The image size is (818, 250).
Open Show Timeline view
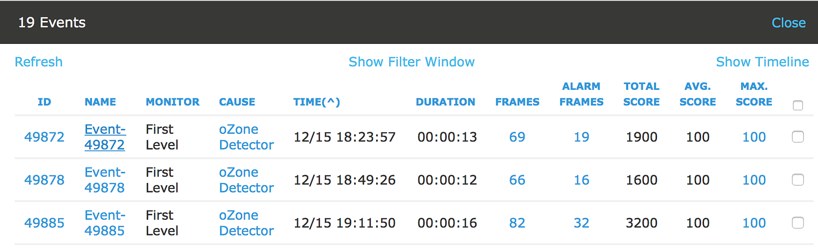click(x=762, y=62)
